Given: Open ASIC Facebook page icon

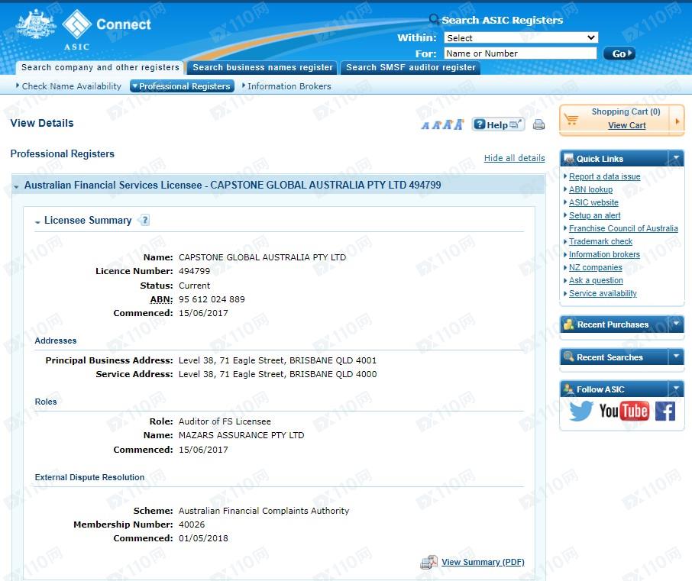Looking at the screenshot, I should tap(665, 412).
